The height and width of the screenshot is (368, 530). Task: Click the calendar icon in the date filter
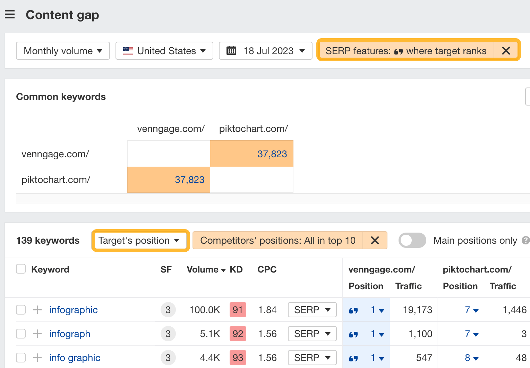[232, 51]
